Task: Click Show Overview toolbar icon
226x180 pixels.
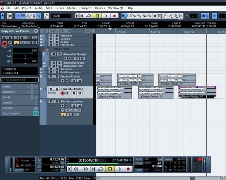Action: point(28,16)
